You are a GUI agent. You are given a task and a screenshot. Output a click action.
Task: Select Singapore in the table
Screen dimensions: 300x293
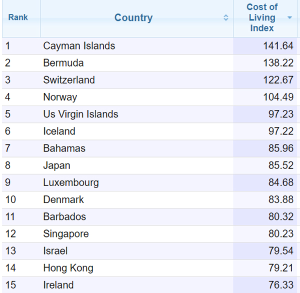66,234
